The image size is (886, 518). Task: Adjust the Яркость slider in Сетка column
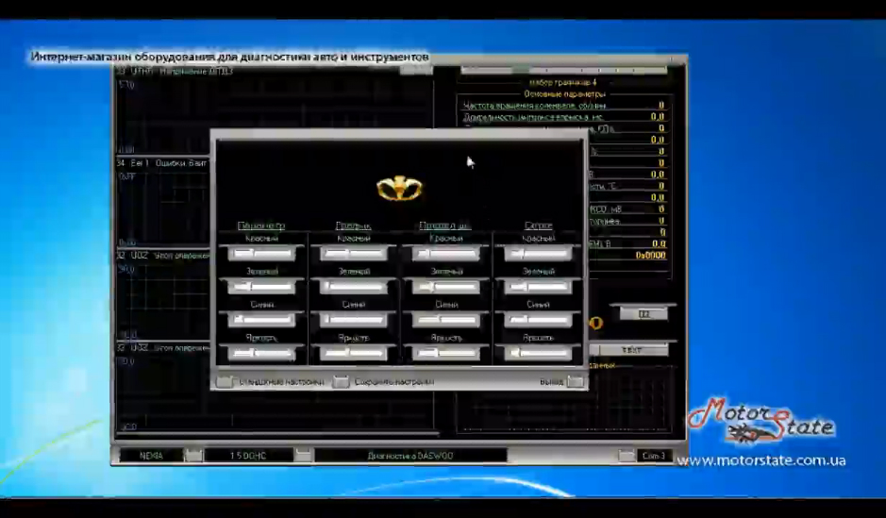[538, 354]
